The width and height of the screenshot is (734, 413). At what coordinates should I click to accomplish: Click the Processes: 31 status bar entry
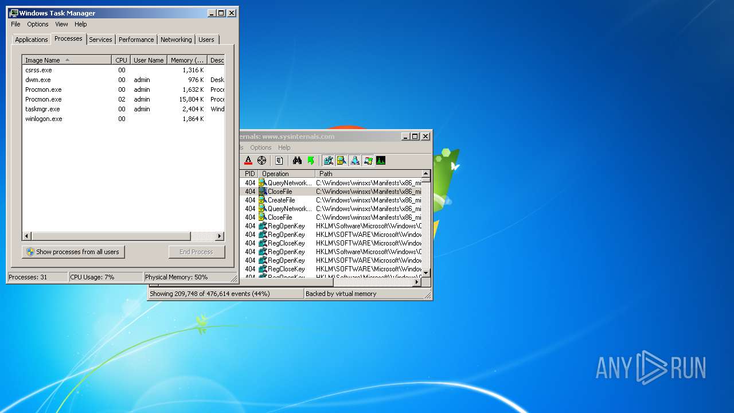[x=37, y=277]
